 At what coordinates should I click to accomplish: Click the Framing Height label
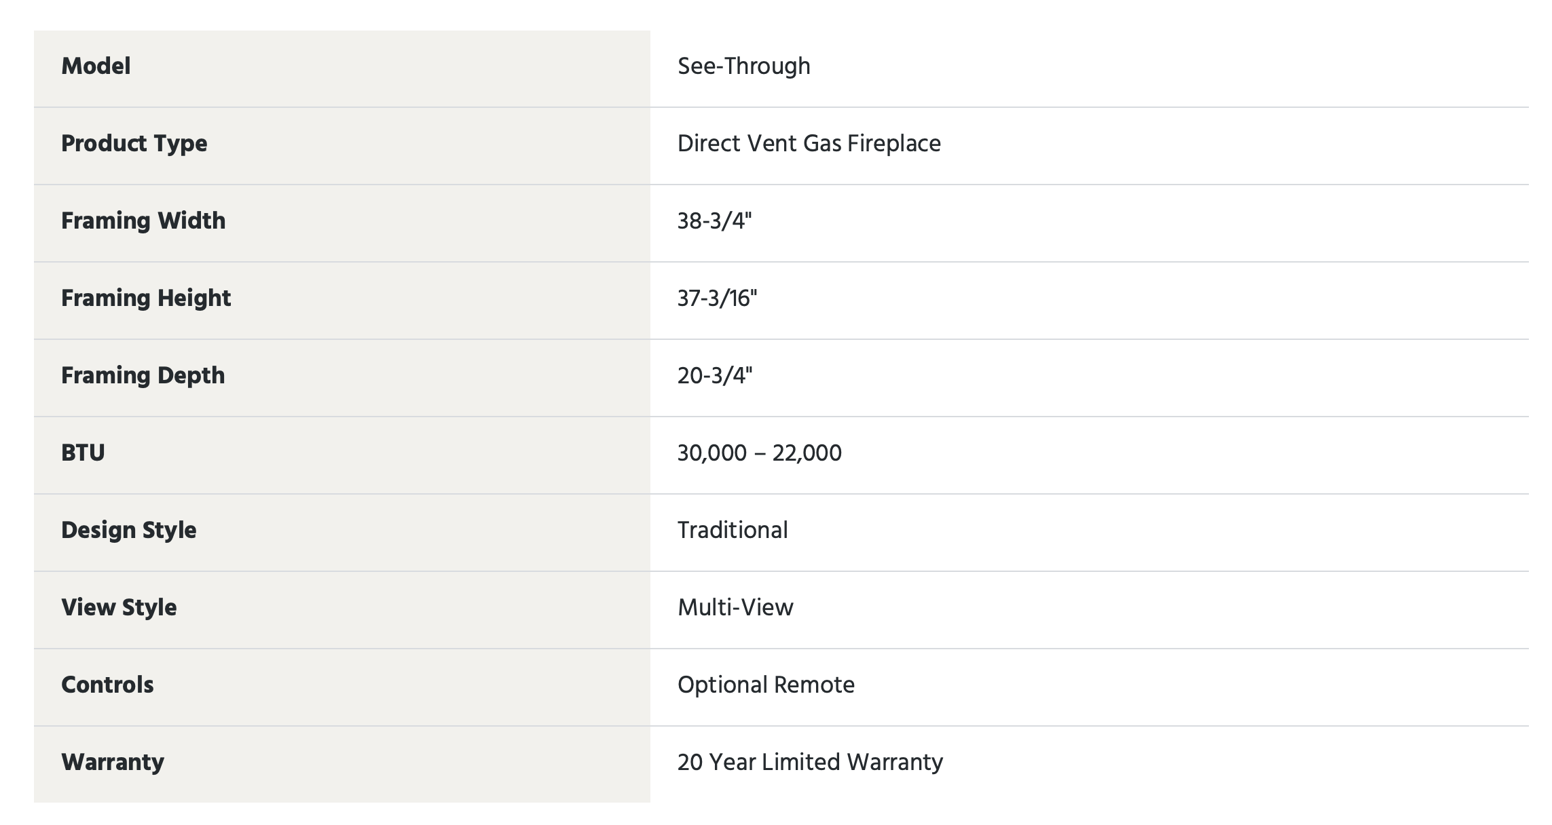146,299
